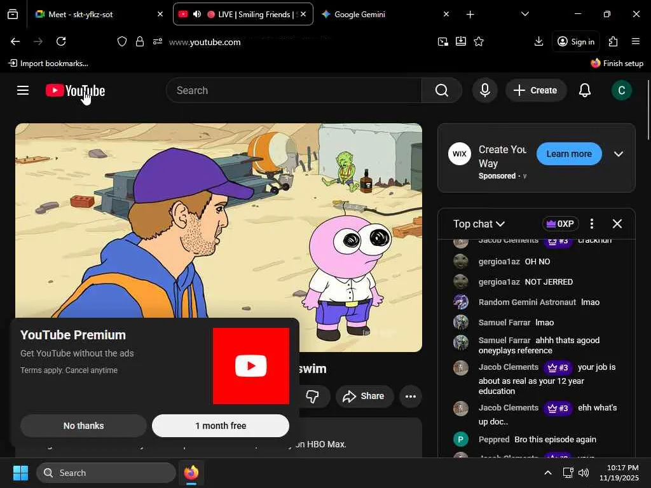Open the YouTube guide hamburger menu

pos(23,90)
